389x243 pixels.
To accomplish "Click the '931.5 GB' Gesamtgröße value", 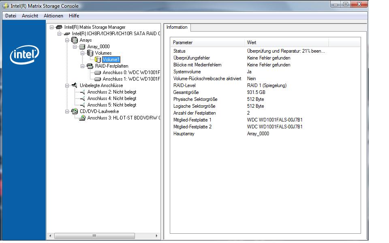I will 256,92.
